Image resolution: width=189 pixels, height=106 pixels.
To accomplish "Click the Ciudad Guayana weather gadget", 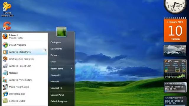I will point(175,51).
